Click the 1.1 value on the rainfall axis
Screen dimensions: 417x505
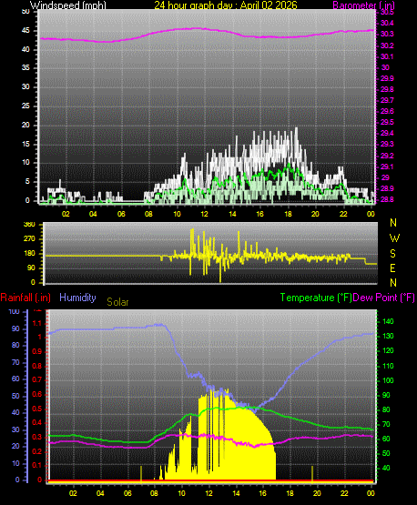(37, 323)
